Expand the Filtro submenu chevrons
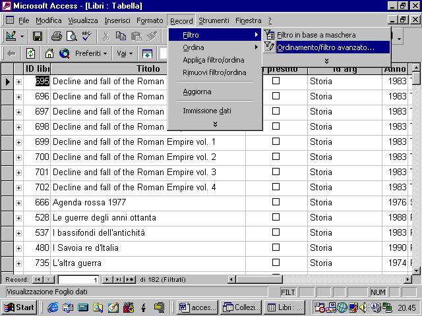Viewport: 422px width, 316px height. pos(326,61)
